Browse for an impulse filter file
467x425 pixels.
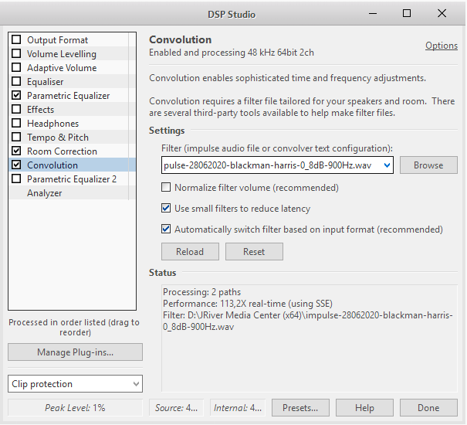(x=428, y=165)
